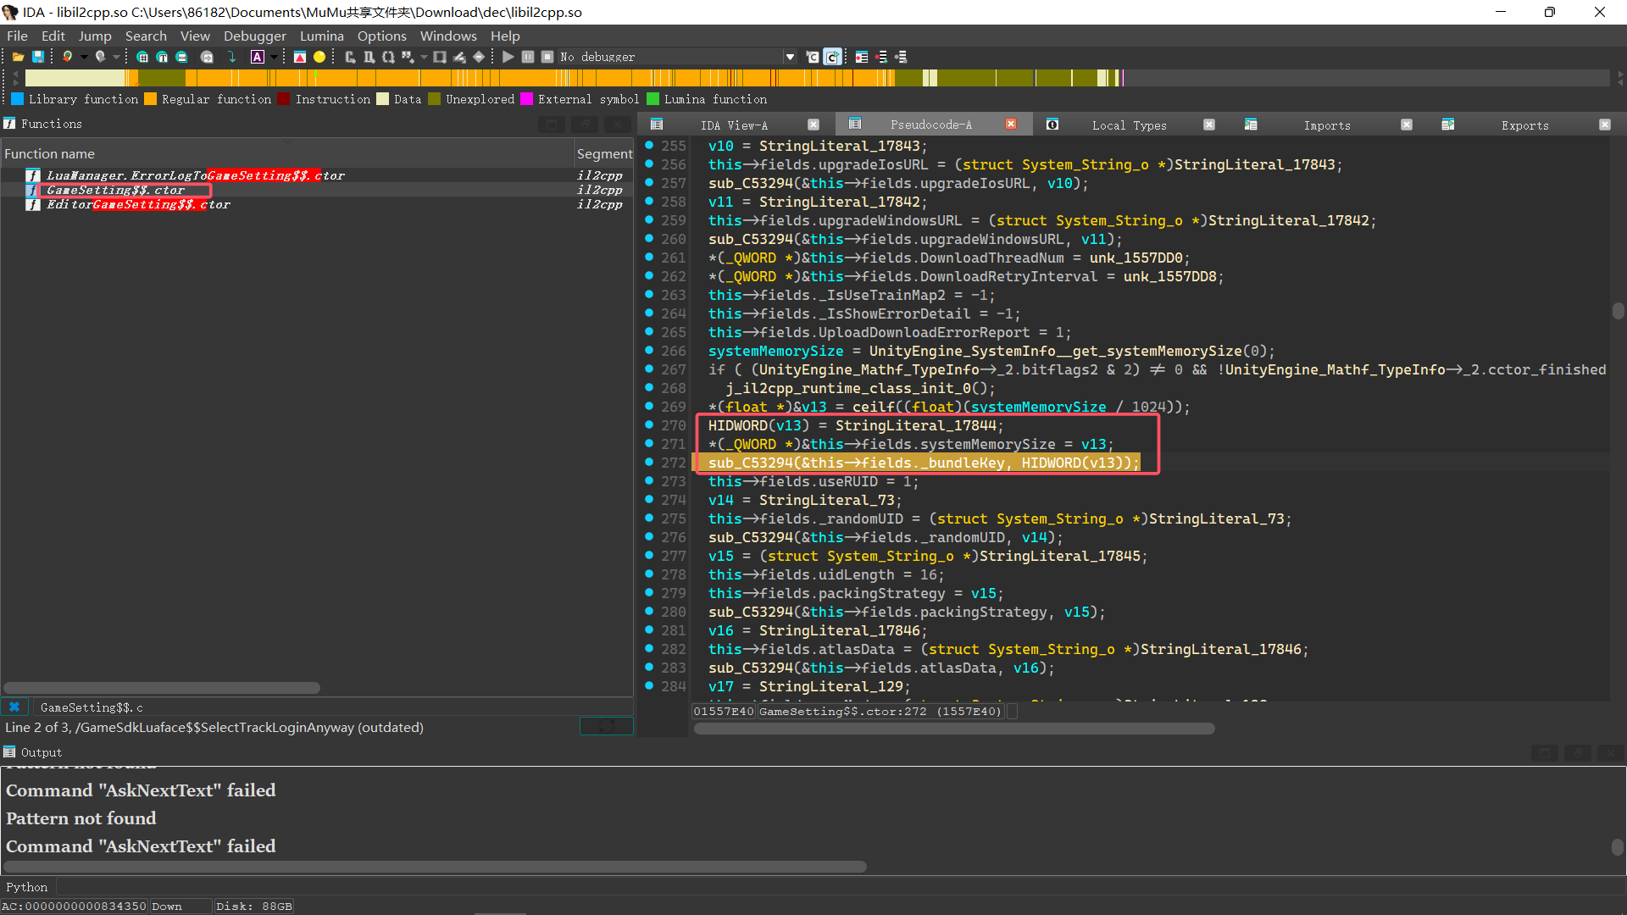Expand the dropdown beside the 'A' icon
Image resolution: width=1627 pixels, height=915 pixels.
click(274, 57)
